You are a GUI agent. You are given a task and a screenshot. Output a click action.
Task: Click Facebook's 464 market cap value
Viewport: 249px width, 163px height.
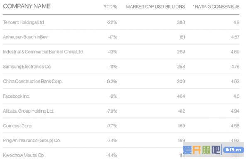pos(181,96)
